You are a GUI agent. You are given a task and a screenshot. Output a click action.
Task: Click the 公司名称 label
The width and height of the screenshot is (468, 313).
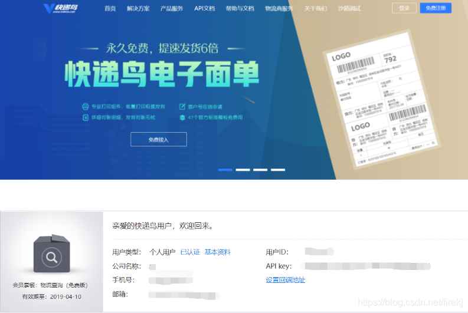click(126, 266)
